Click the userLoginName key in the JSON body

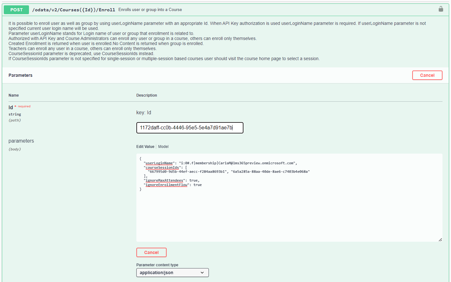[x=159, y=163]
